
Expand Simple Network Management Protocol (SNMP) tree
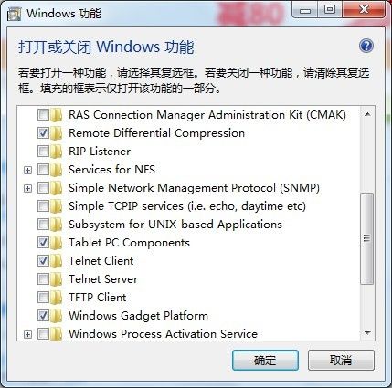point(27,188)
